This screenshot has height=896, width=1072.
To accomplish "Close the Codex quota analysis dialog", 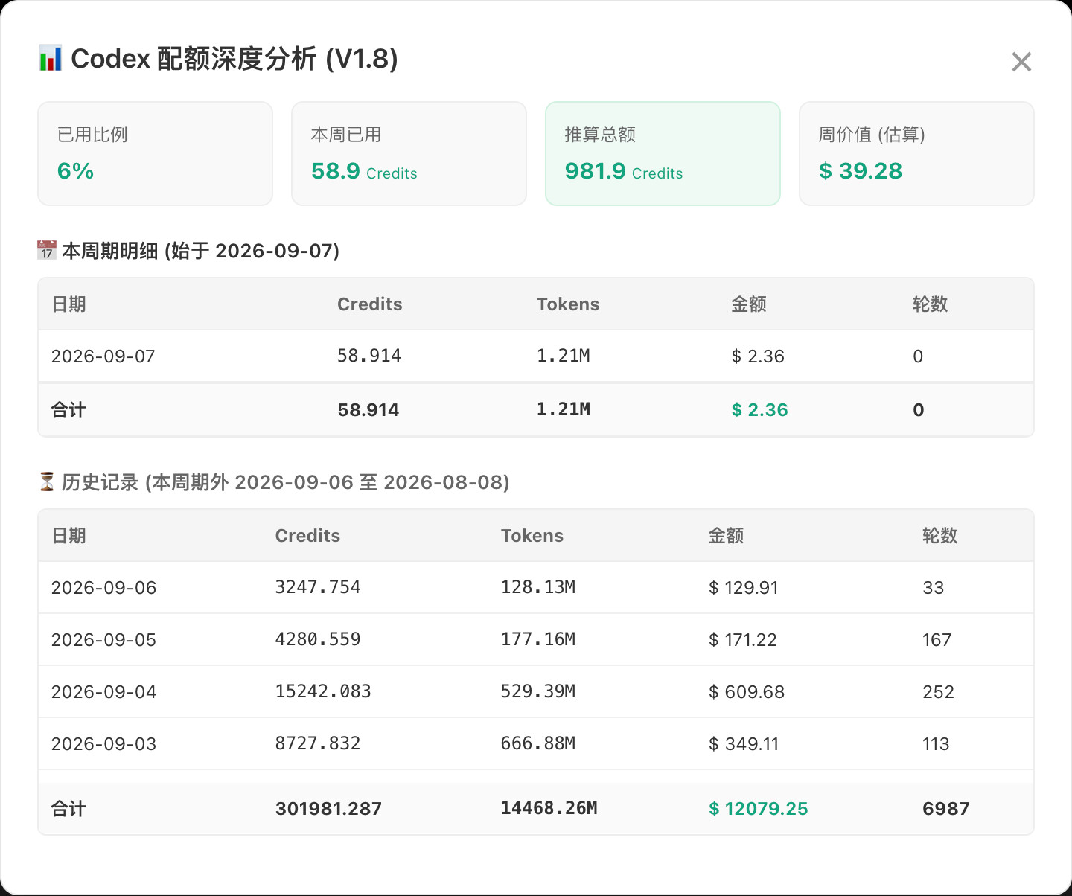I will click(x=1021, y=62).
